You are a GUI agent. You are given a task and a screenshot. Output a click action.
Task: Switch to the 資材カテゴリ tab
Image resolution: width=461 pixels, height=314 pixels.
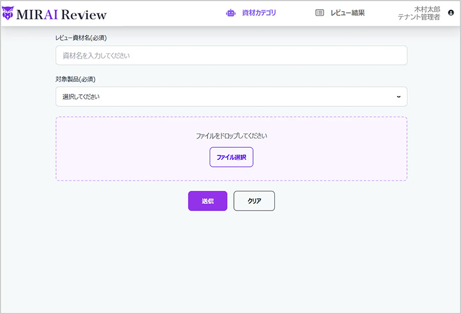pos(259,13)
